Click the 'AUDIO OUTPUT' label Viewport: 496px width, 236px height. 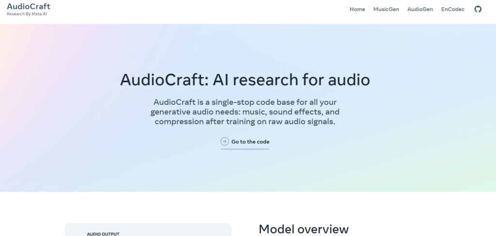tap(103, 234)
